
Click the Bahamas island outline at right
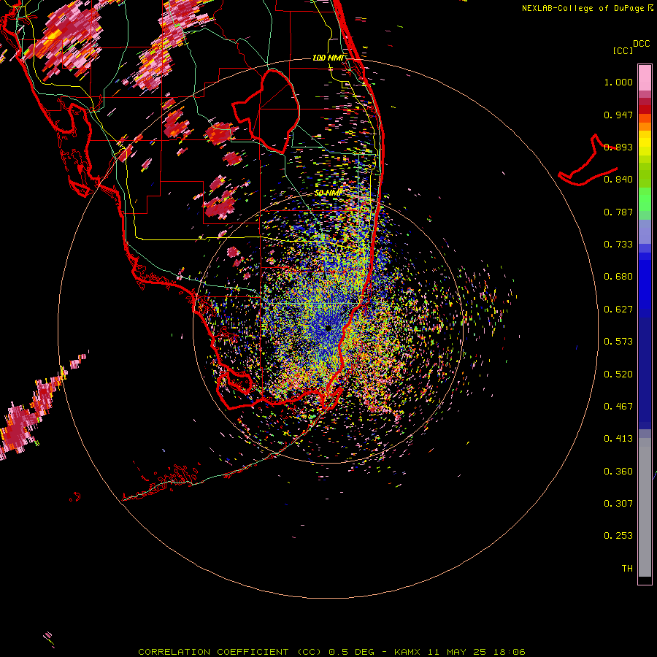coord(588,161)
